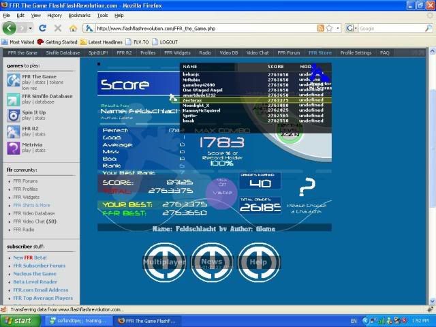Open the back/forward history dropdown arrow

[x=29, y=29]
